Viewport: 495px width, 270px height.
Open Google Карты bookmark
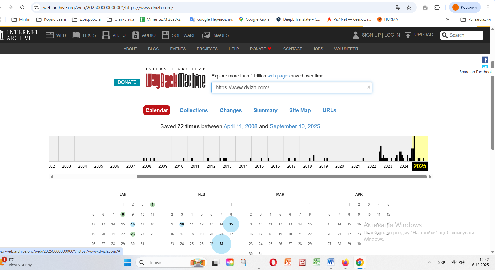click(255, 19)
